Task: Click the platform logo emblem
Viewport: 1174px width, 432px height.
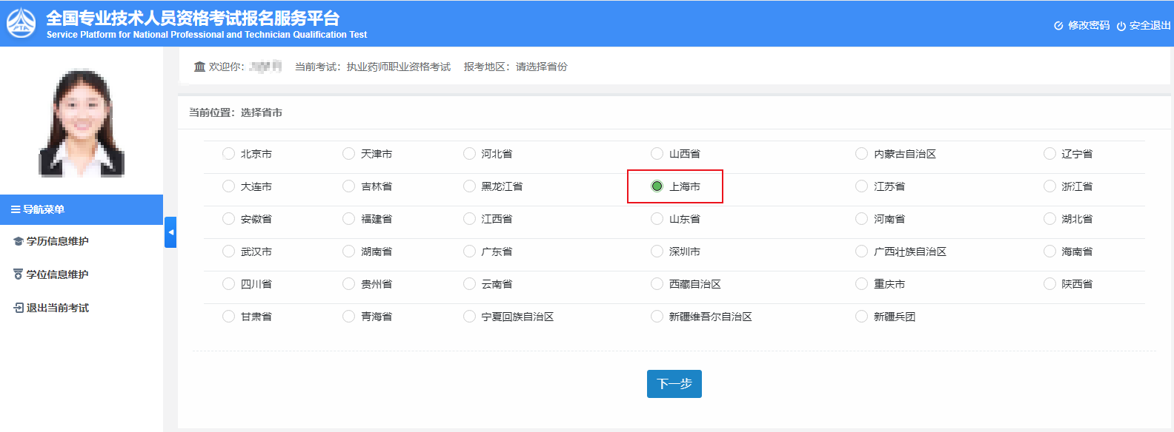Action: click(21, 24)
